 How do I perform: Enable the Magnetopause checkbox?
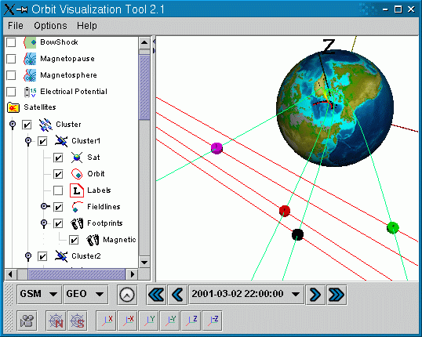[x=11, y=59]
